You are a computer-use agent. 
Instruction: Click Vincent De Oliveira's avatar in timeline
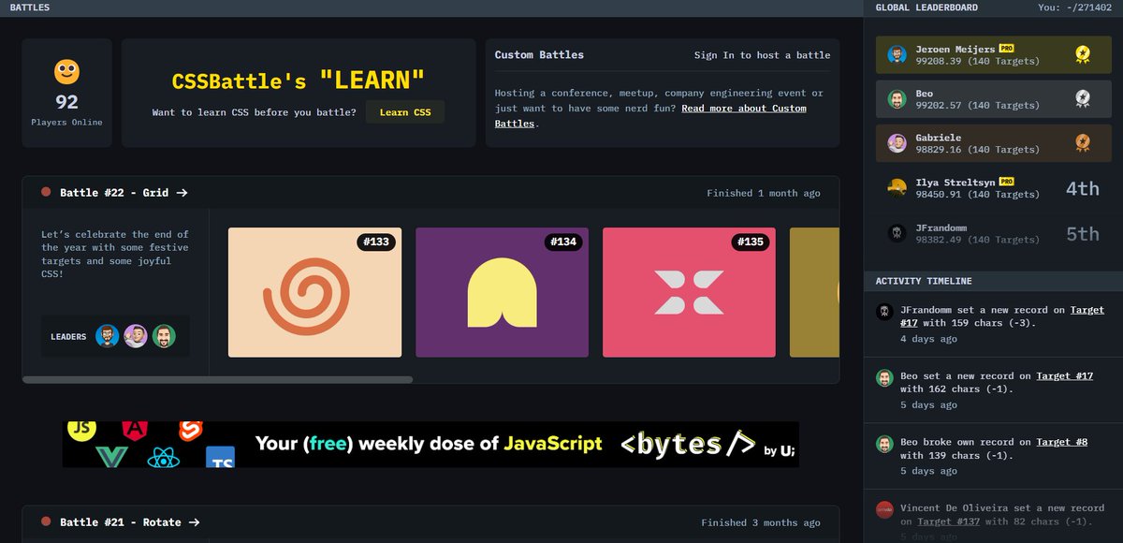point(883,509)
